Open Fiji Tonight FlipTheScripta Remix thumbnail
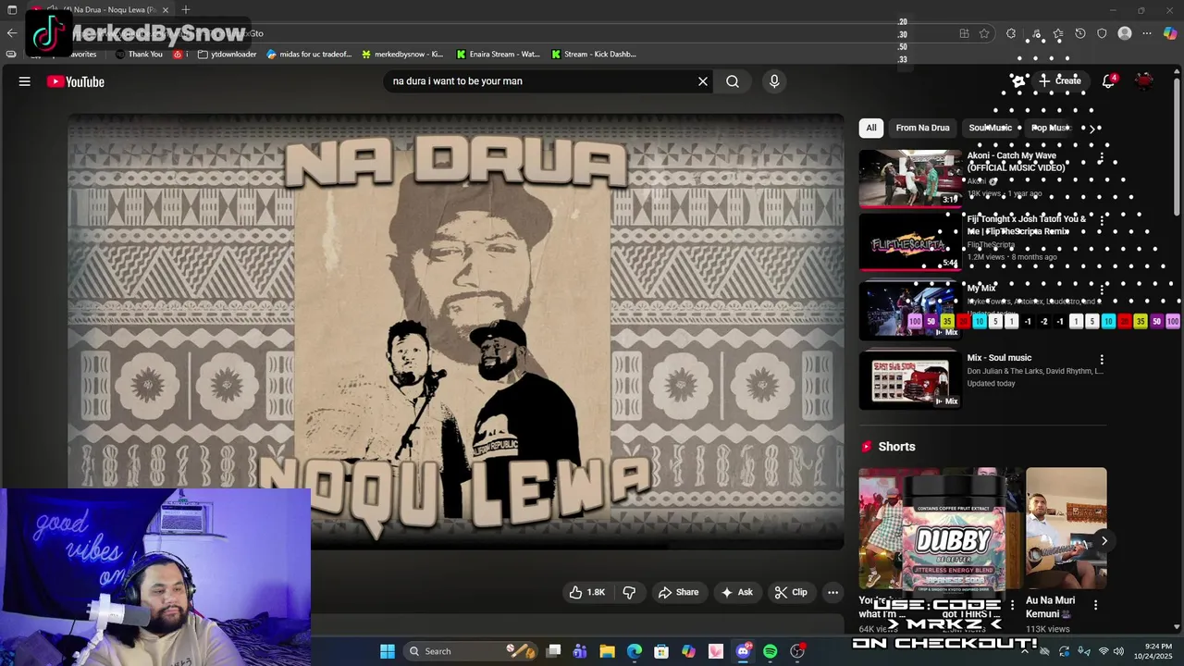Viewport: 1184px width, 666px height. [910, 242]
